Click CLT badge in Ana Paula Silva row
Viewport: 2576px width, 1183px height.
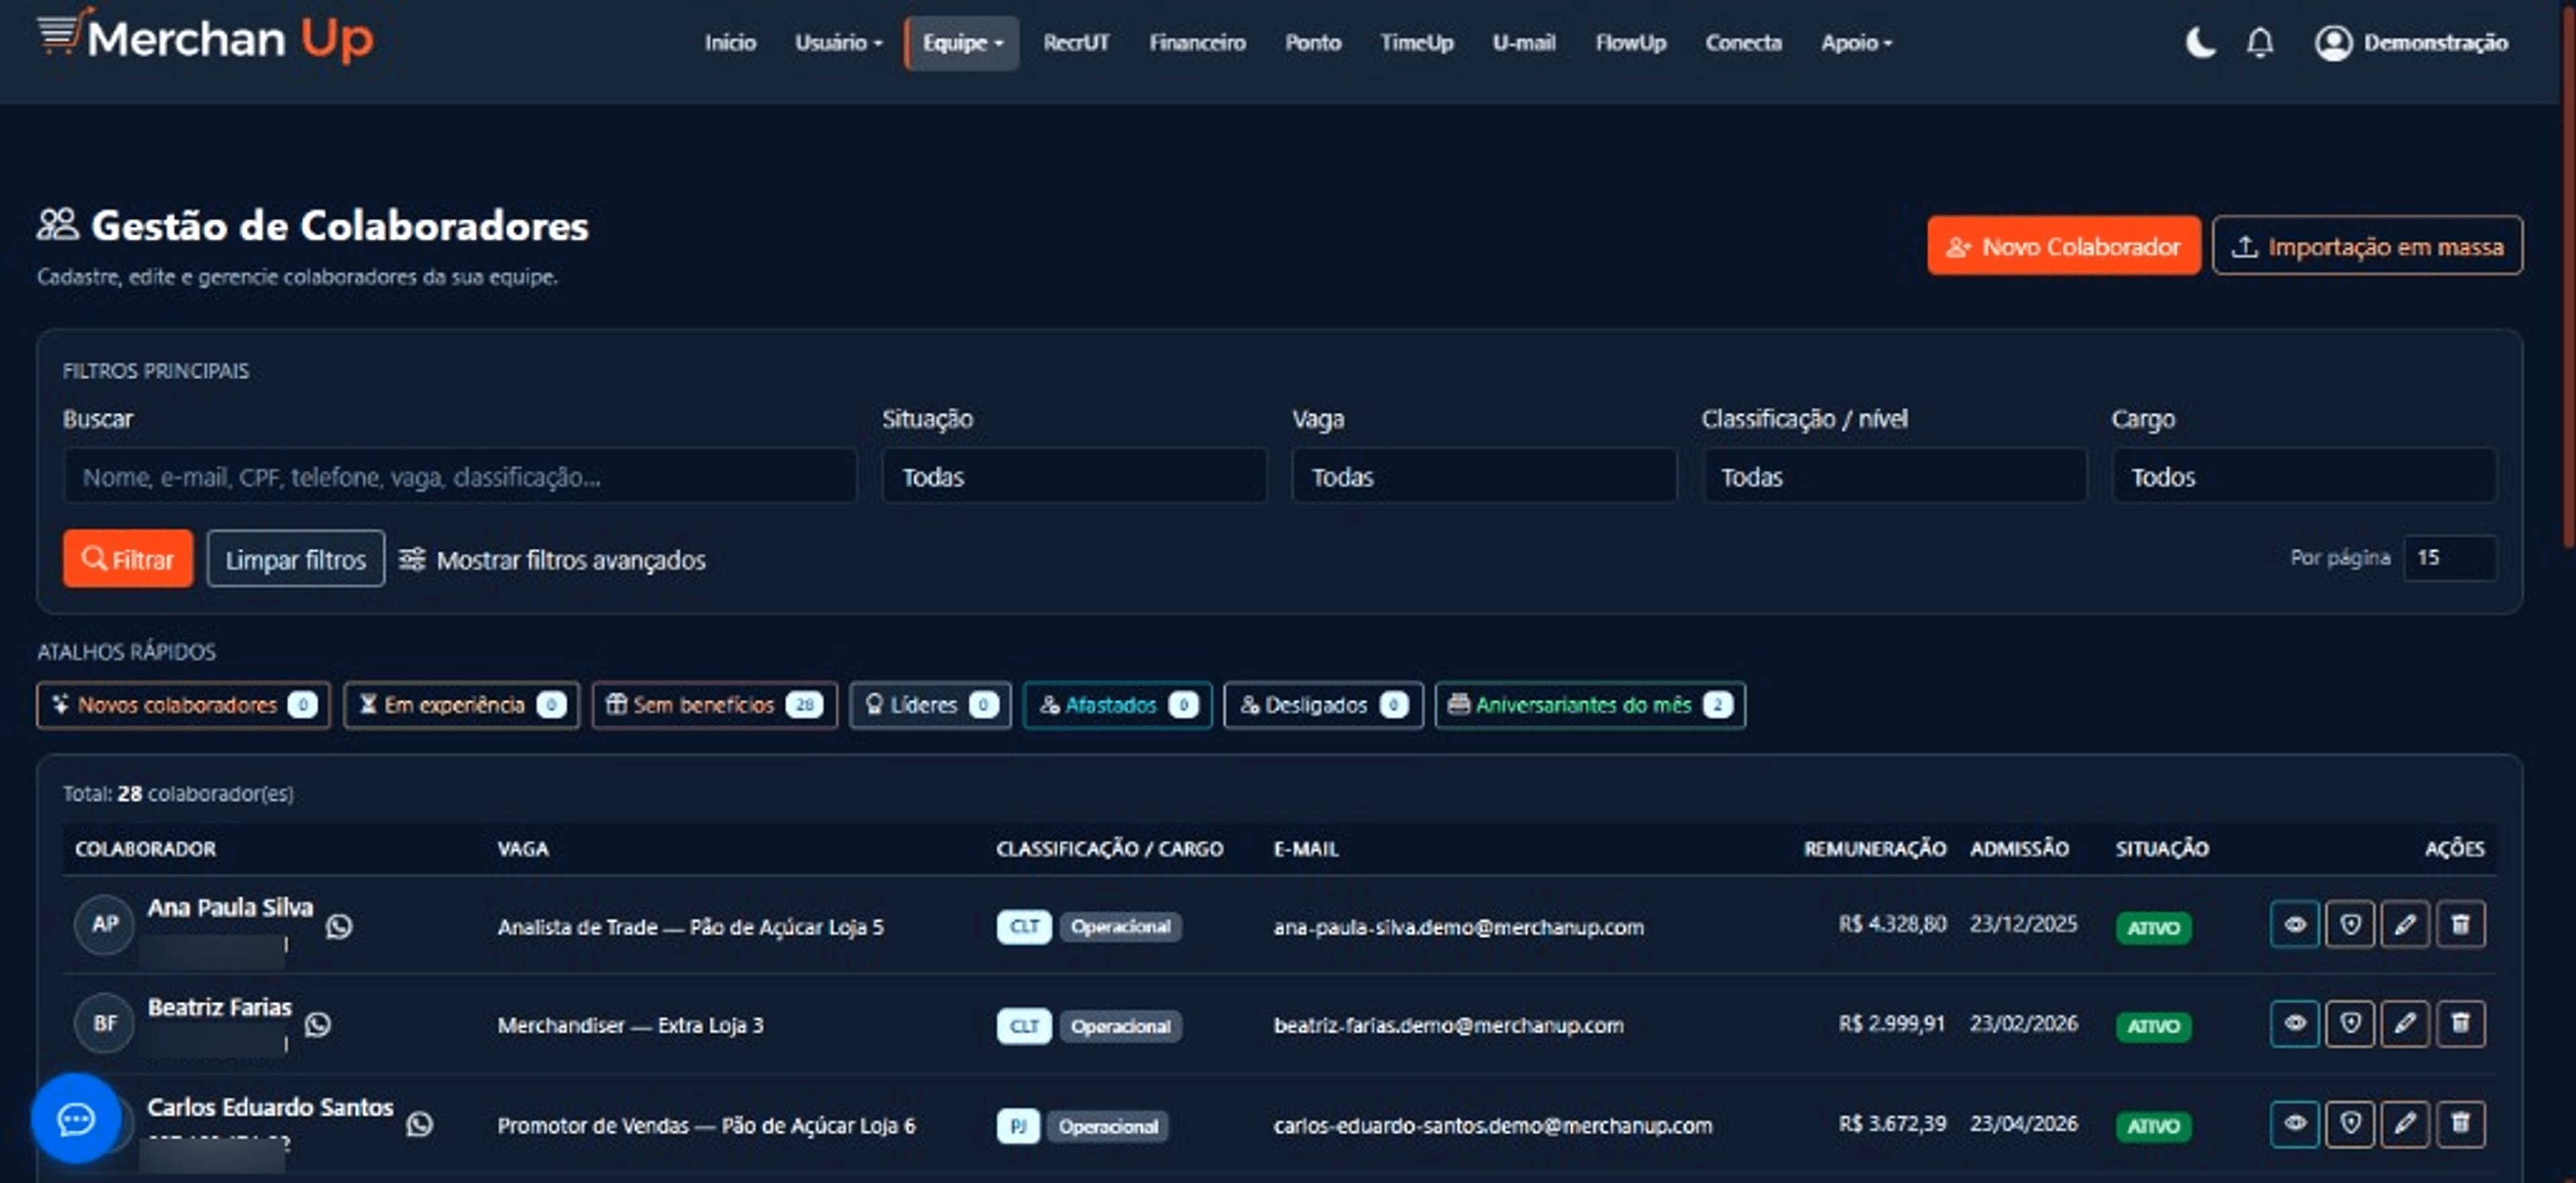coord(1024,927)
